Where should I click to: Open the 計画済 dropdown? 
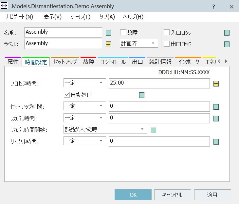139,43
